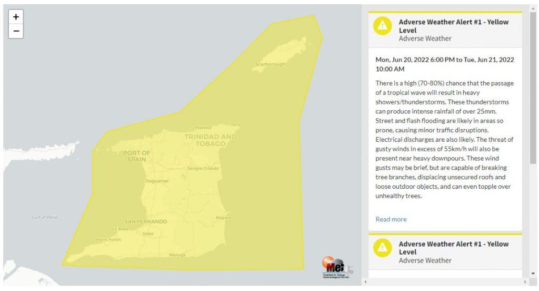Click the Scarborough label on Tobago
Viewport: 539px width, 291px height.
pos(270,64)
